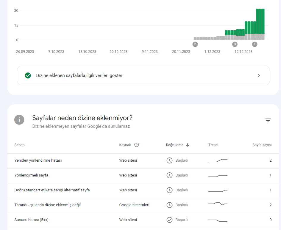This screenshot has width=281, height=230.
Task: Open 'Yeniden yönlendirme hatası' row
Action: point(143,161)
